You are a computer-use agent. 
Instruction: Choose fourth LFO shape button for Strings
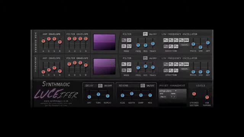point(181,64)
